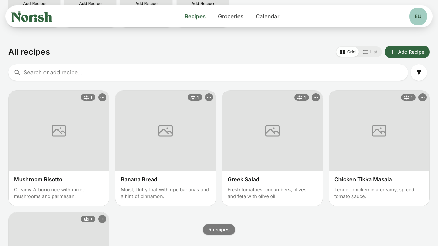Open the Chicken Tikka Masala recipe title
This screenshot has height=246, width=438.
point(363,179)
